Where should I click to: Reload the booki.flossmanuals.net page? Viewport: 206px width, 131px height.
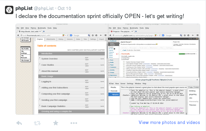(68, 35)
